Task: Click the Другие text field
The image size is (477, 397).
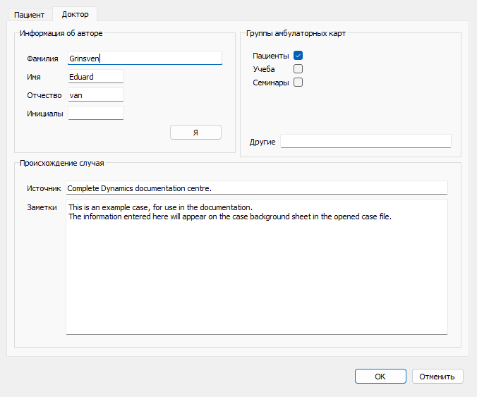Action: pos(366,141)
